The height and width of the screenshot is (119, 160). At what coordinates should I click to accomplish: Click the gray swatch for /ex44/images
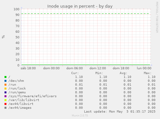click(5, 108)
